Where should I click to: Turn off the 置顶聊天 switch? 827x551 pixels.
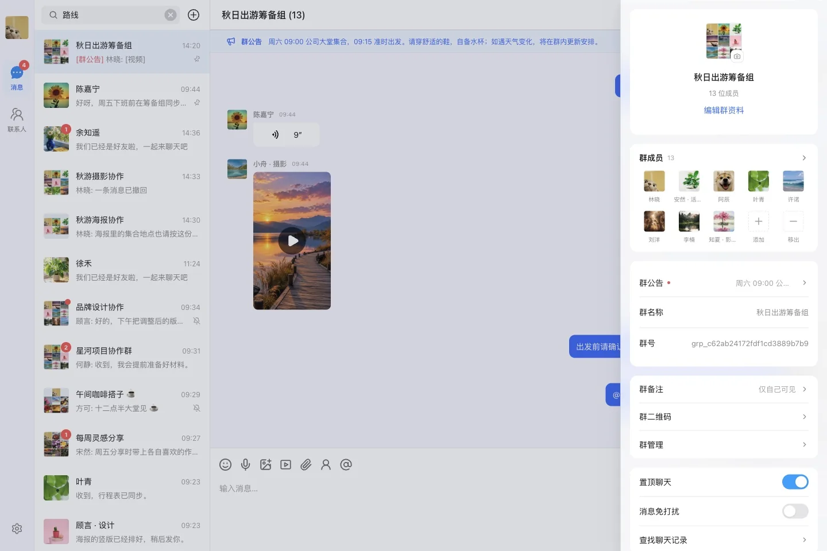pos(795,482)
